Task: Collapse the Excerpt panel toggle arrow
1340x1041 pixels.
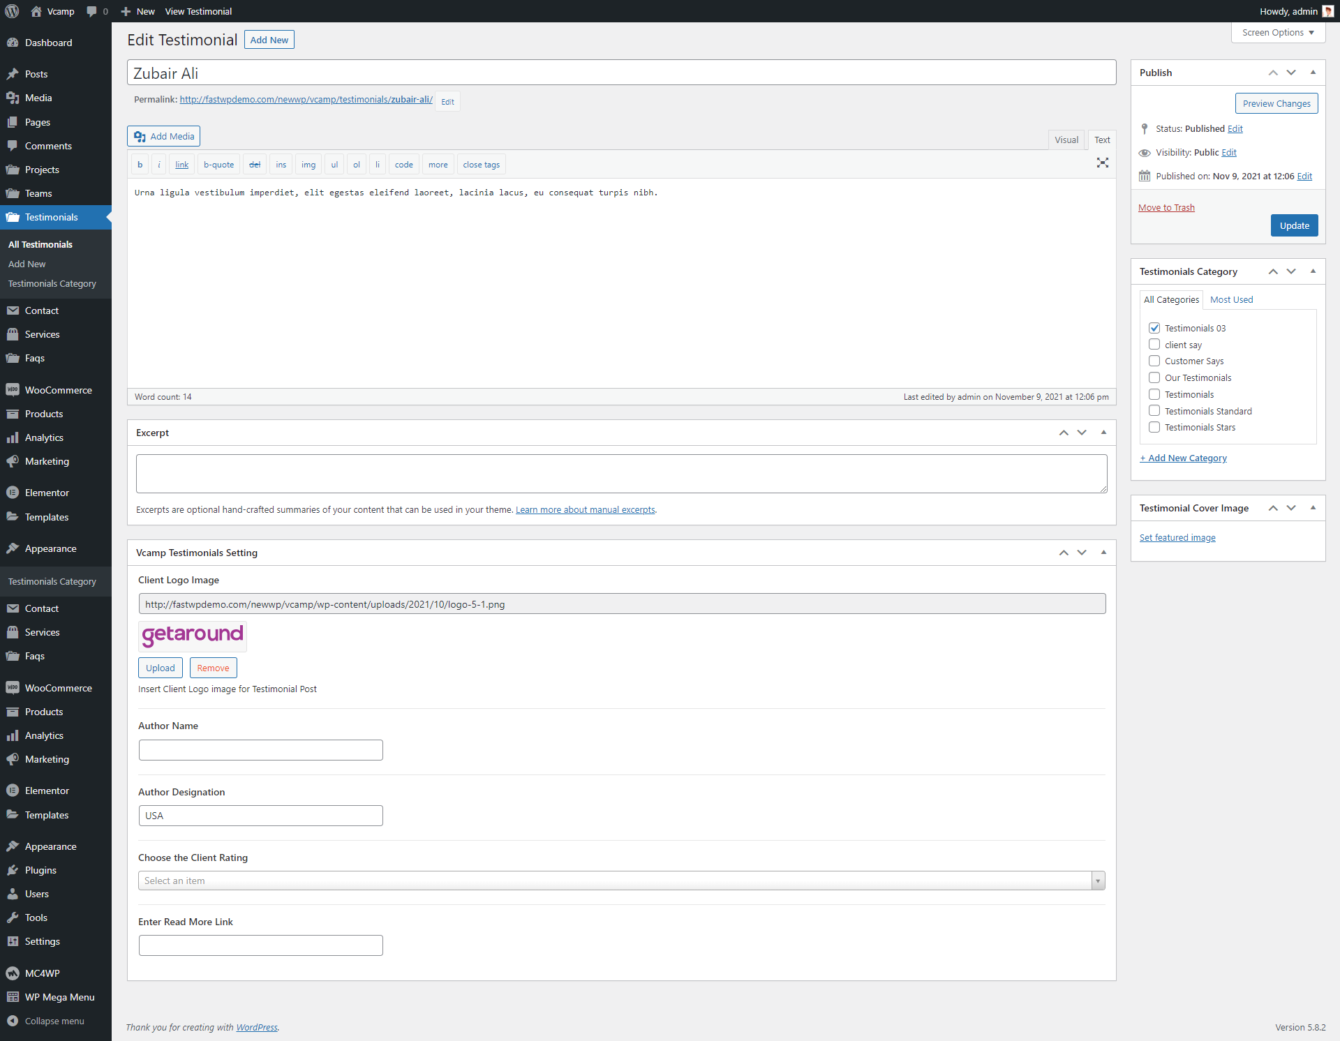Action: pos(1103,433)
